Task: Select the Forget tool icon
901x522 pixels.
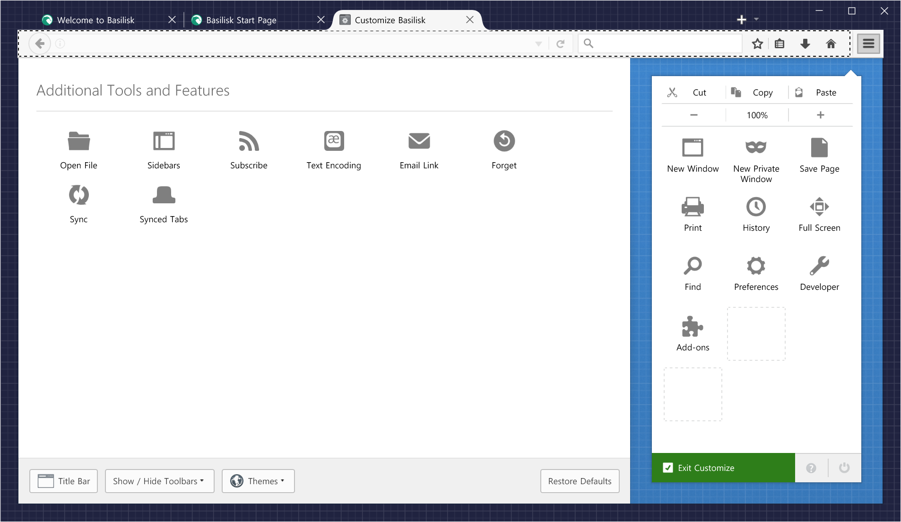Action: pyautogui.click(x=504, y=141)
